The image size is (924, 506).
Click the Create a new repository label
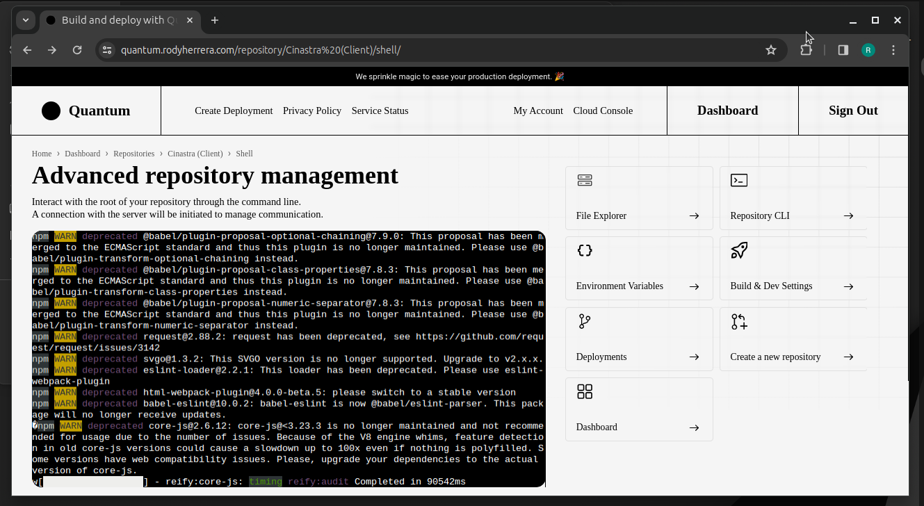775,357
